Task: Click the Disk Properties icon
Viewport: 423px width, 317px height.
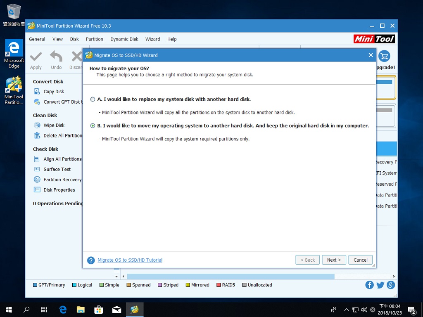Action: (37, 190)
